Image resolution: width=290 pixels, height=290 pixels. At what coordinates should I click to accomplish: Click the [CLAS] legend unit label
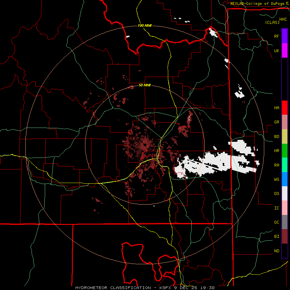coord(272,22)
